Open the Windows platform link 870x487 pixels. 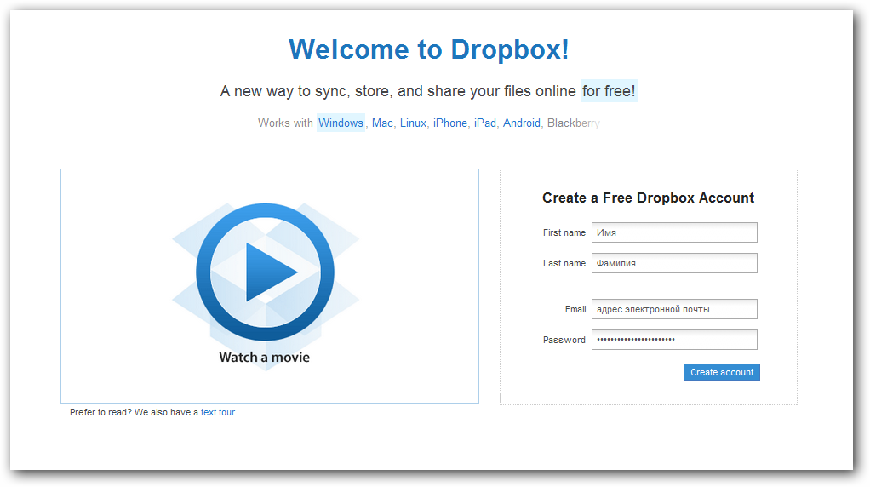click(x=341, y=123)
